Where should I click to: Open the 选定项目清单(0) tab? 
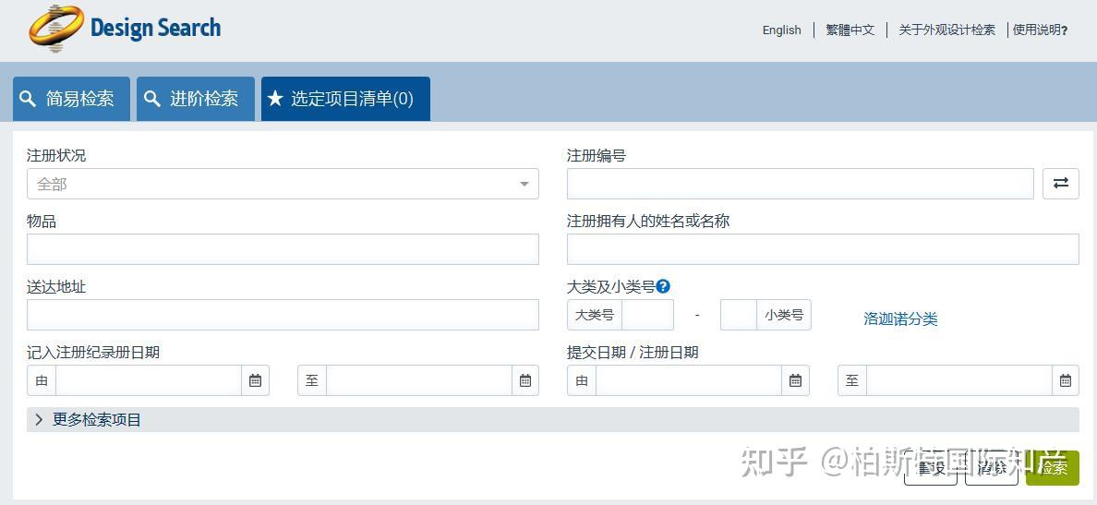tap(345, 99)
